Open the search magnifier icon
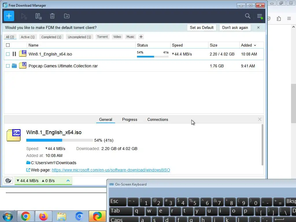This screenshot has height=222, width=296. (x=248, y=16)
